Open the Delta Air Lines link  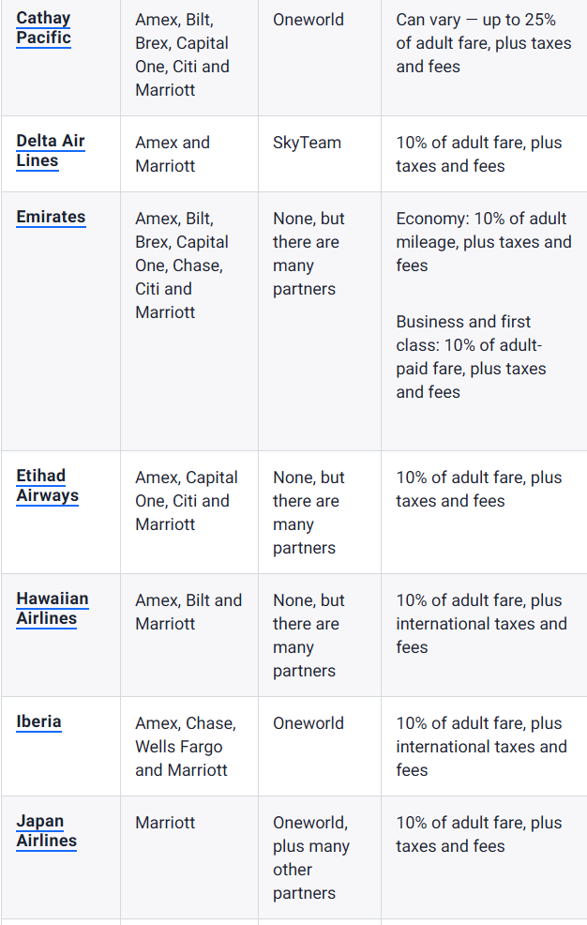pyautogui.click(x=51, y=151)
